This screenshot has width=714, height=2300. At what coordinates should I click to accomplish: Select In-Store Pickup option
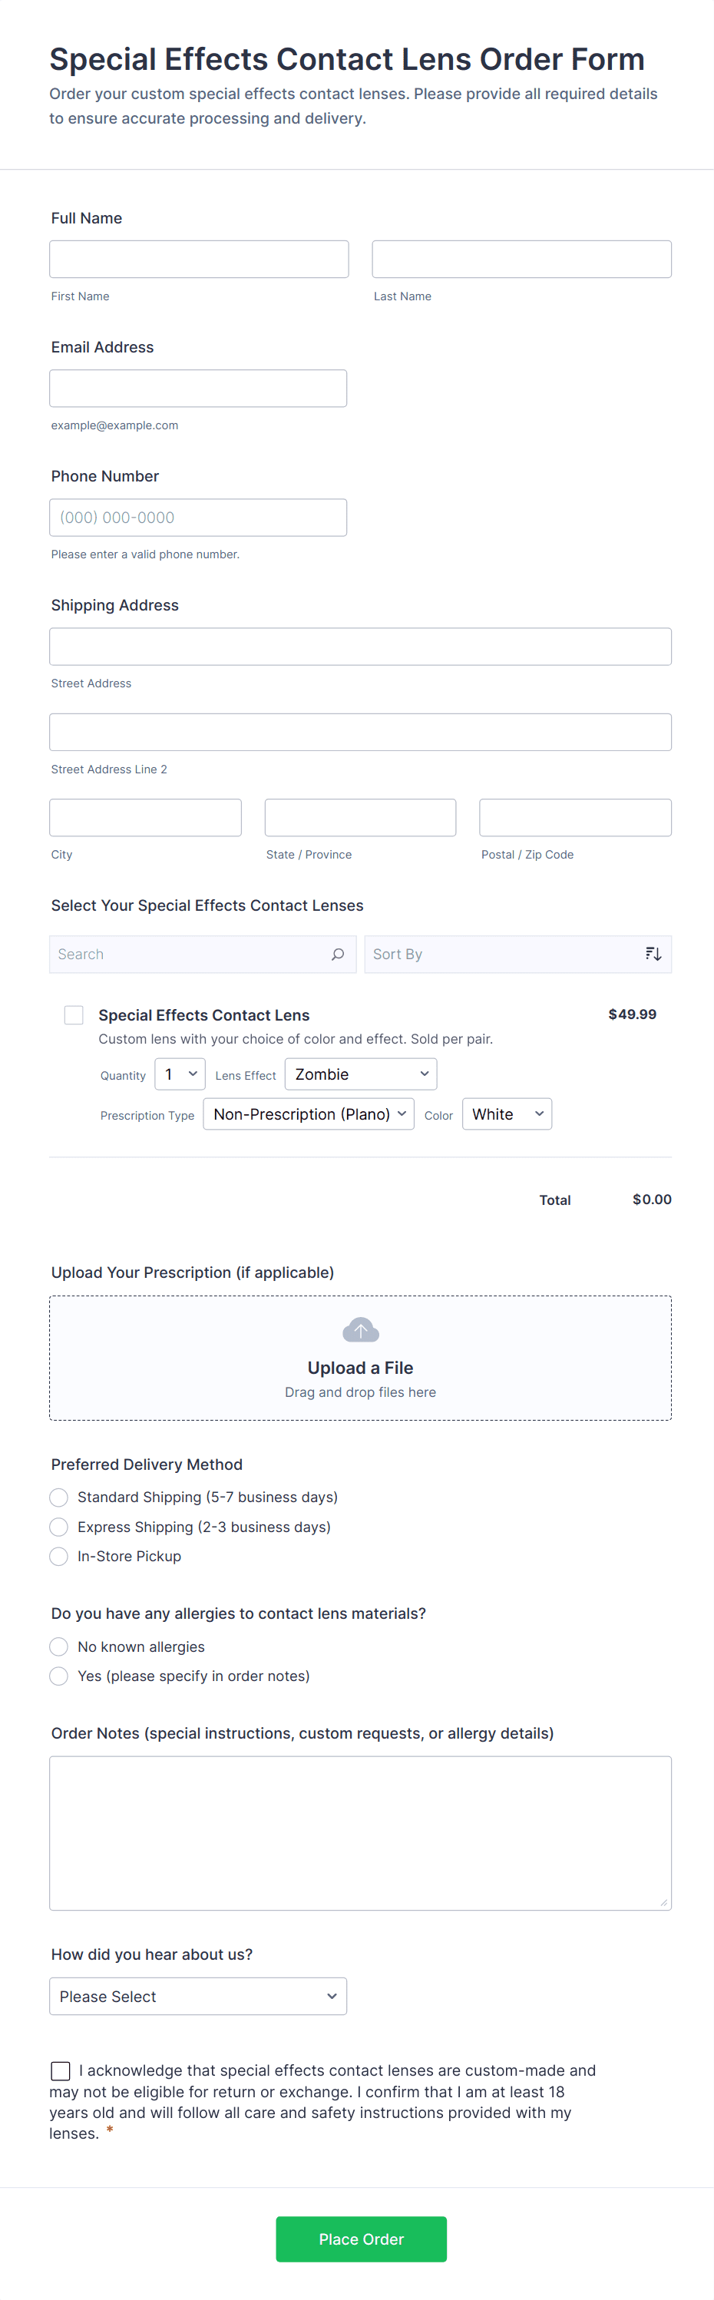coord(59,1557)
